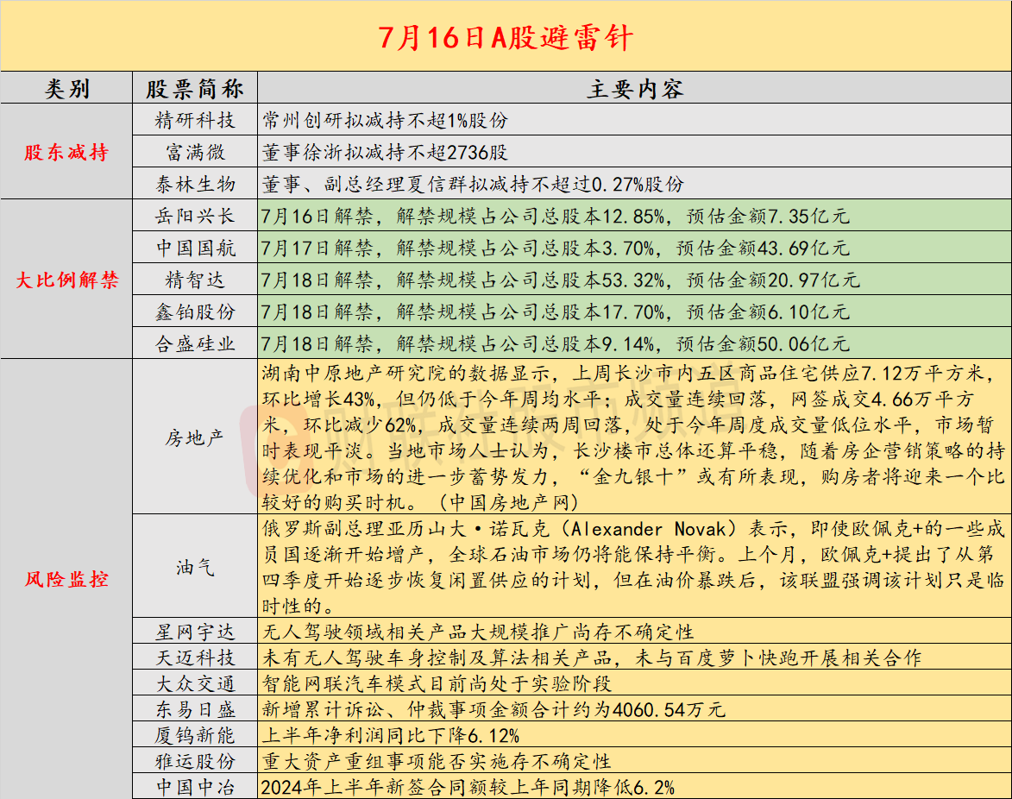
Task: Click the Alexander Novak paragraph
Action: (634, 566)
